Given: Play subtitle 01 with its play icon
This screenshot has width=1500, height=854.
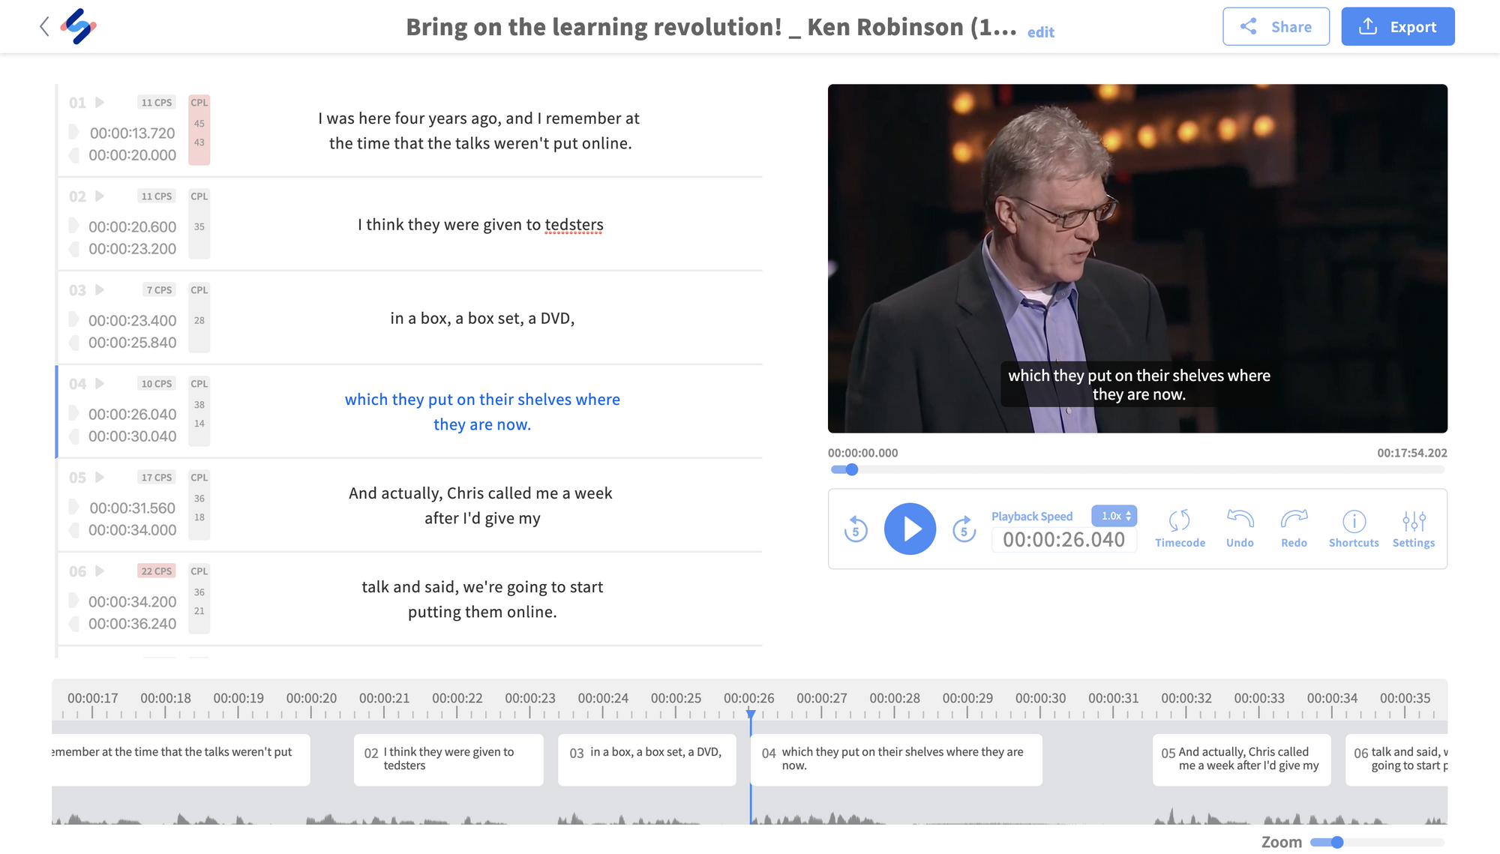Looking at the screenshot, I should [100, 103].
